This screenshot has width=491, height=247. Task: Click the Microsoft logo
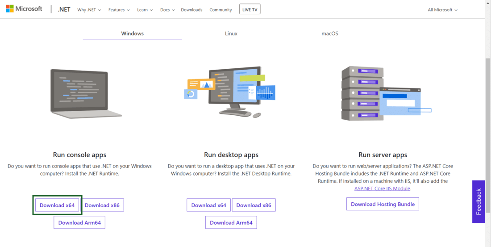coord(24,9)
